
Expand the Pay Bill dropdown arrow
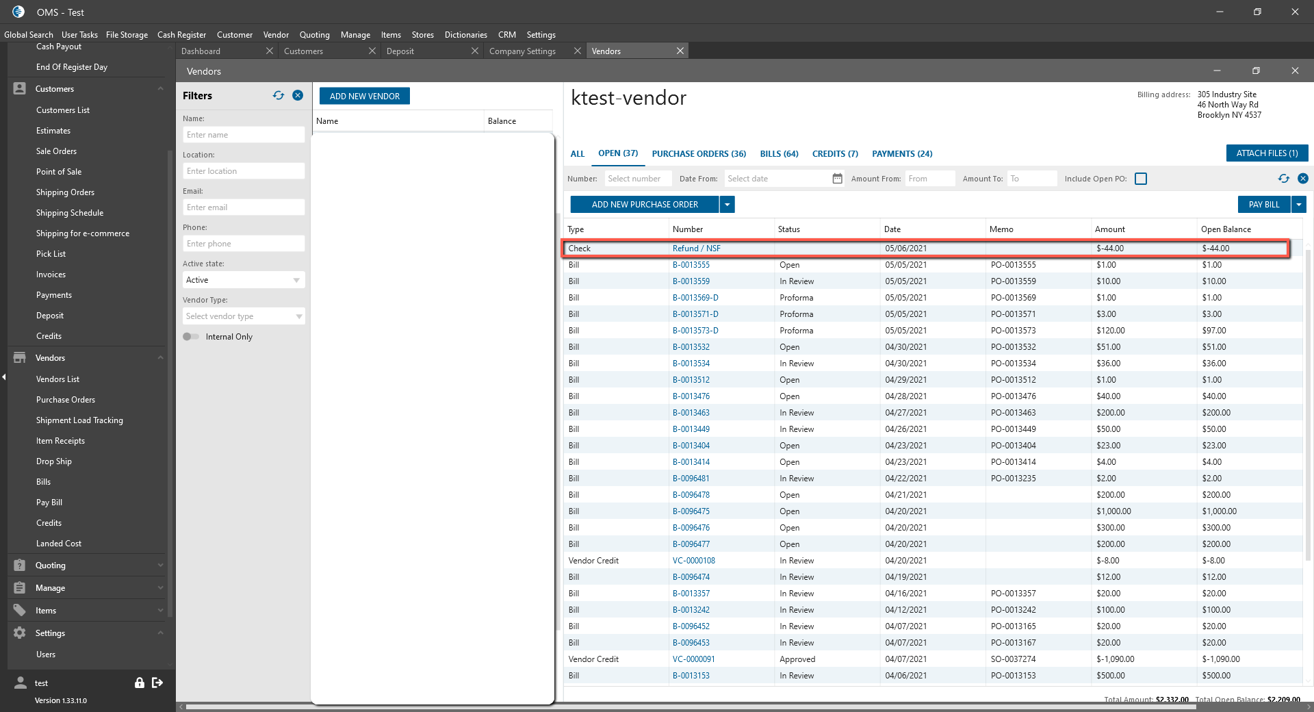click(x=1299, y=205)
